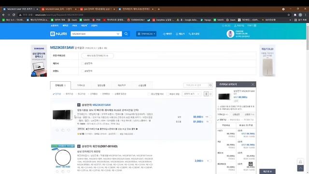Screen dimensions: 309x174
Task: Click the 80,980 won lowest price link
Action: [x=198, y=117]
